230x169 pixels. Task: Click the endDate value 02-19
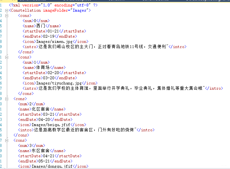[x=49, y=36]
